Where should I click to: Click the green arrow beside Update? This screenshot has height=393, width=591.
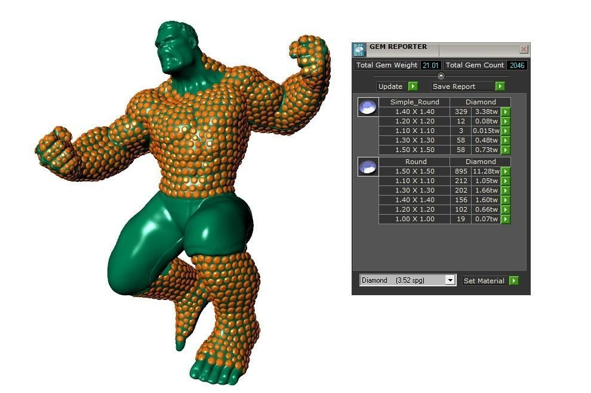(413, 86)
